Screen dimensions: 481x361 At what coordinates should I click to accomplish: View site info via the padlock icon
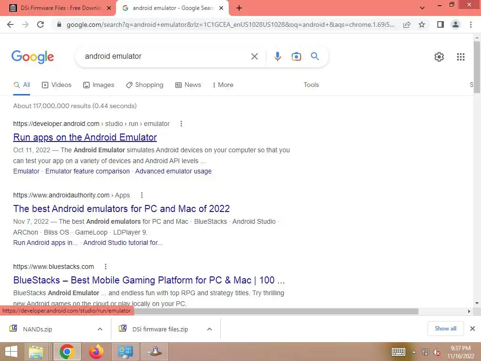click(59, 24)
